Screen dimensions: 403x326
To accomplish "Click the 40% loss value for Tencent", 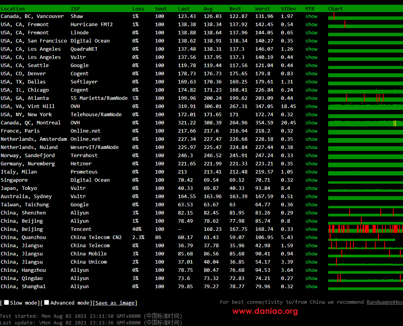I will click(x=137, y=229).
